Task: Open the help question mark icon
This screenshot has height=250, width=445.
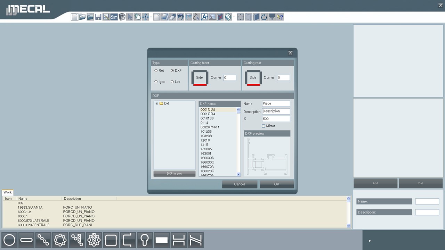Action: tap(280, 17)
